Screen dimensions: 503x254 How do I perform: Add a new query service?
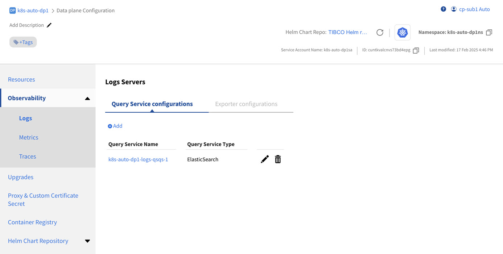115,126
